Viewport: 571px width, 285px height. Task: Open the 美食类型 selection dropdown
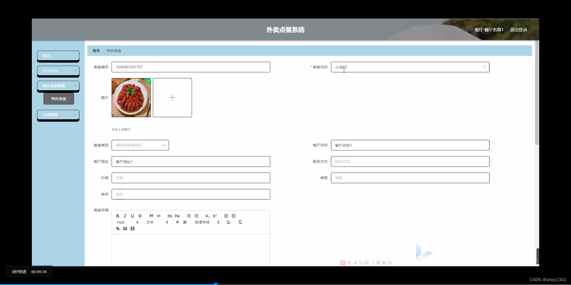click(x=140, y=145)
